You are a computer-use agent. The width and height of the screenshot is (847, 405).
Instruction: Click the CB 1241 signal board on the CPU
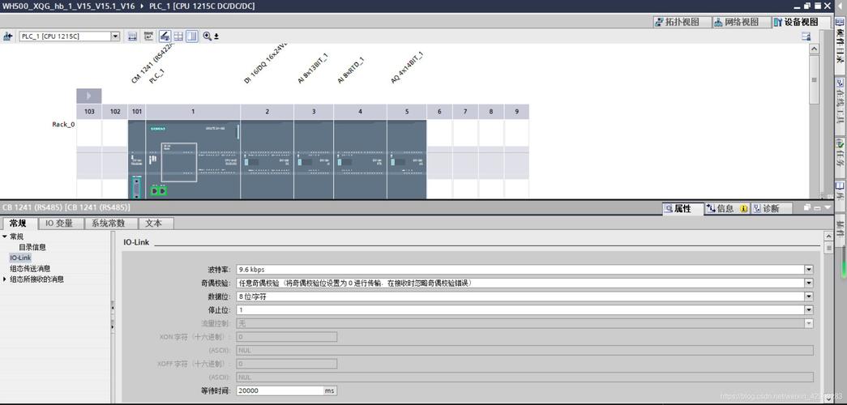(x=179, y=162)
